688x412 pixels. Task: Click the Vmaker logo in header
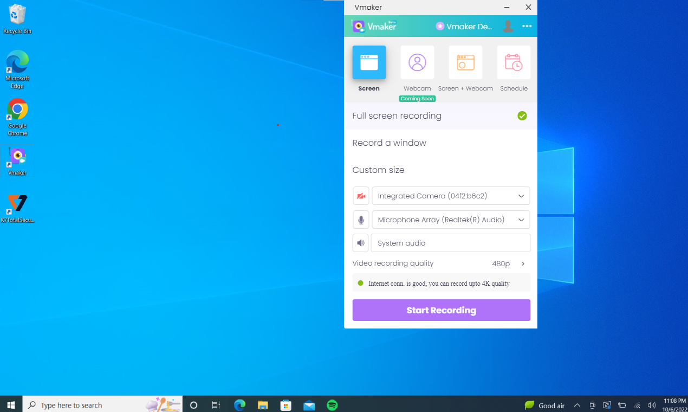(374, 26)
